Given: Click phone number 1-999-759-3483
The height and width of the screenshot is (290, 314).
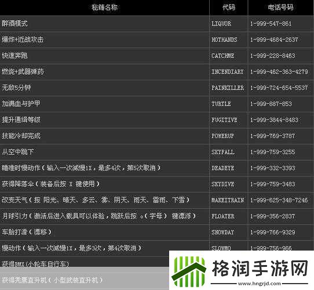Looking at the screenshot, I should point(272,184).
